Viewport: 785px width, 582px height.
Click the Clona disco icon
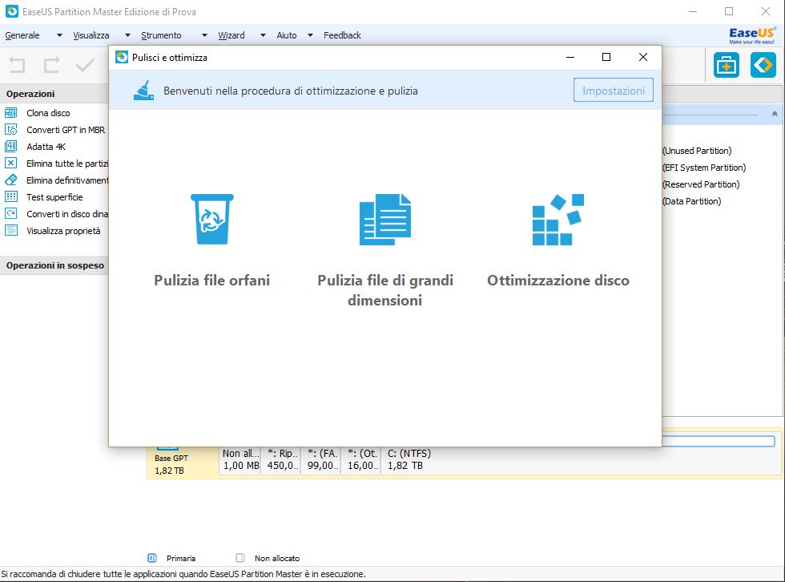point(11,113)
